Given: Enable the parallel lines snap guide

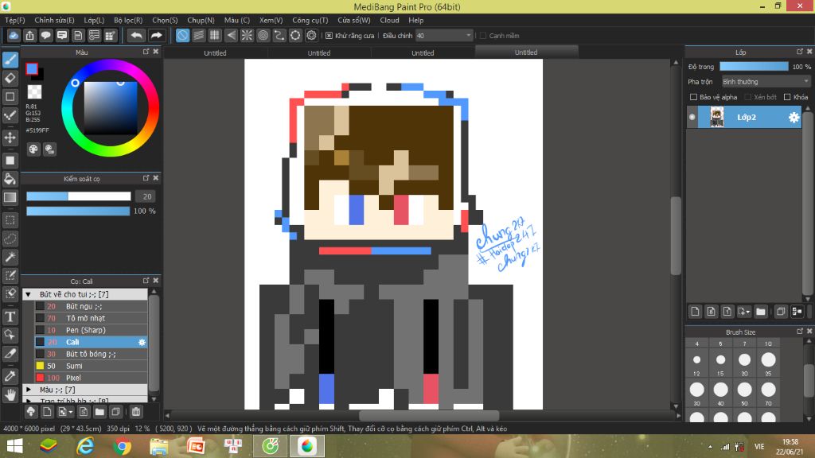Looking at the screenshot, I should (x=198, y=35).
